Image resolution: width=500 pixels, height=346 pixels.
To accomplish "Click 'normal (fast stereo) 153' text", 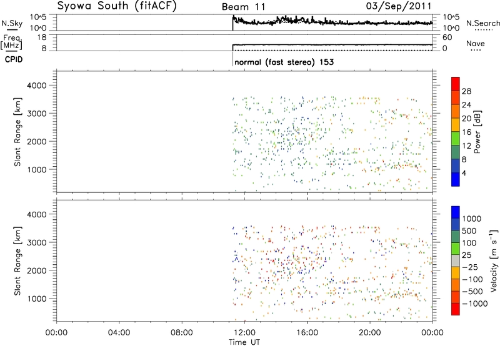I will coord(284,62).
